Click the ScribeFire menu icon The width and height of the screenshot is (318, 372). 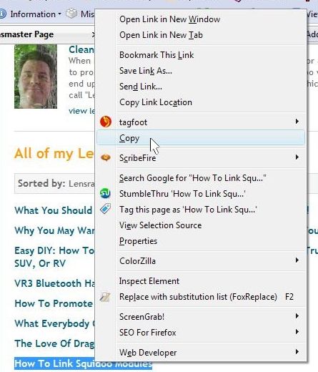click(x=106, y=157)
